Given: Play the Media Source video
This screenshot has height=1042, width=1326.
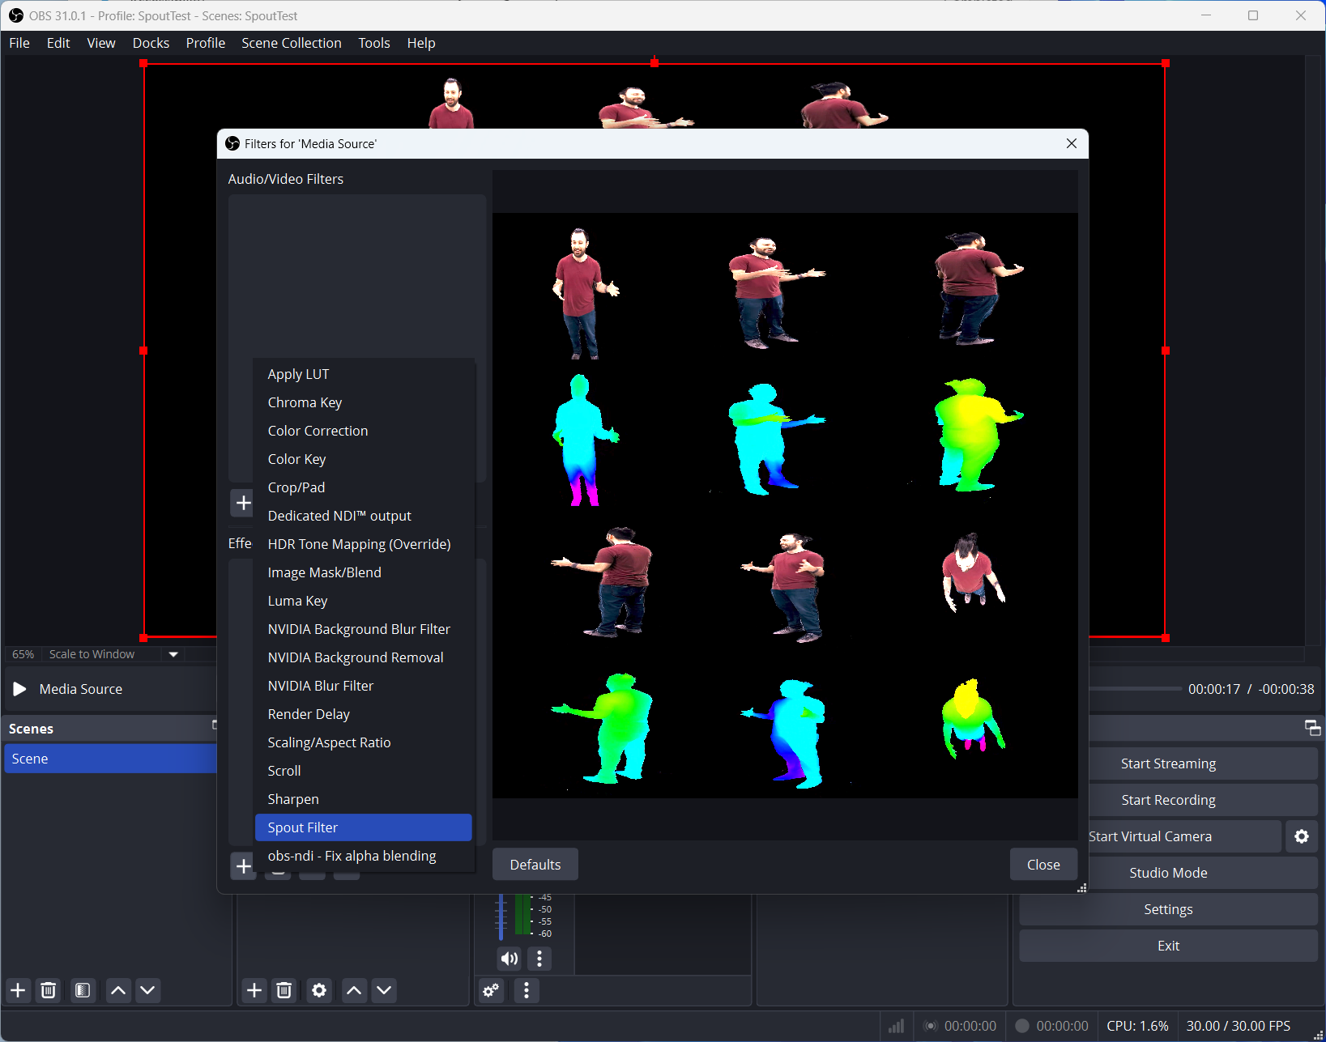Looking at the screenshot, I should tap(20, 689).
